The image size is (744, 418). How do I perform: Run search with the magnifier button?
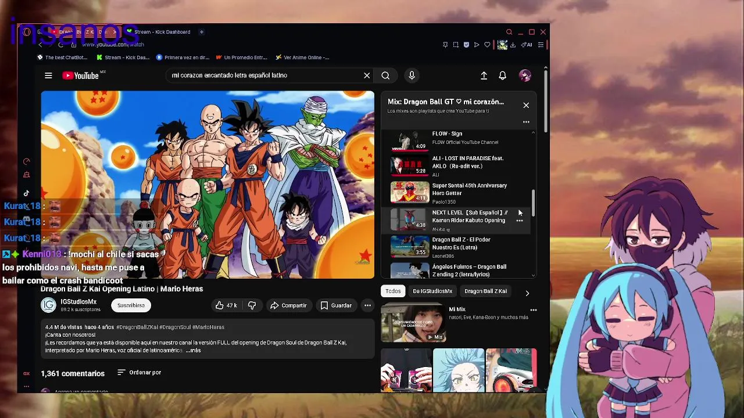click(385, 75)
